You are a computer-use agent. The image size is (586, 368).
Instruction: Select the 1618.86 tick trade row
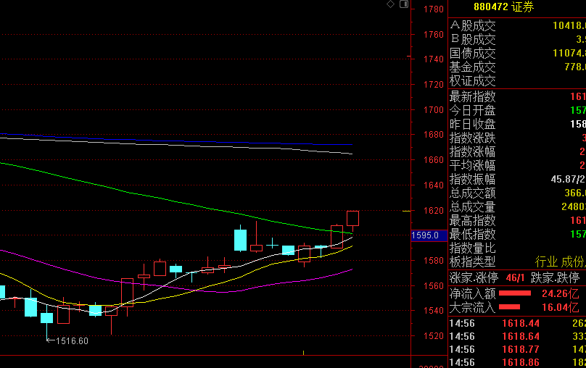click(517, 362)
